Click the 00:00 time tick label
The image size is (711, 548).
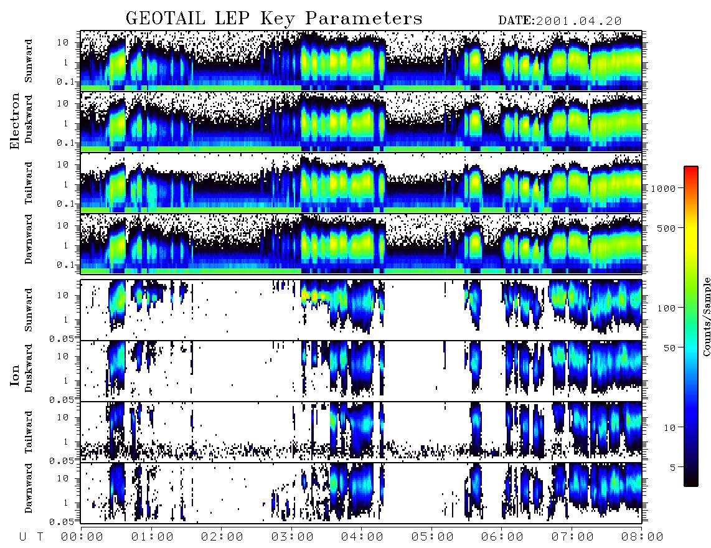tap(82, 537)
